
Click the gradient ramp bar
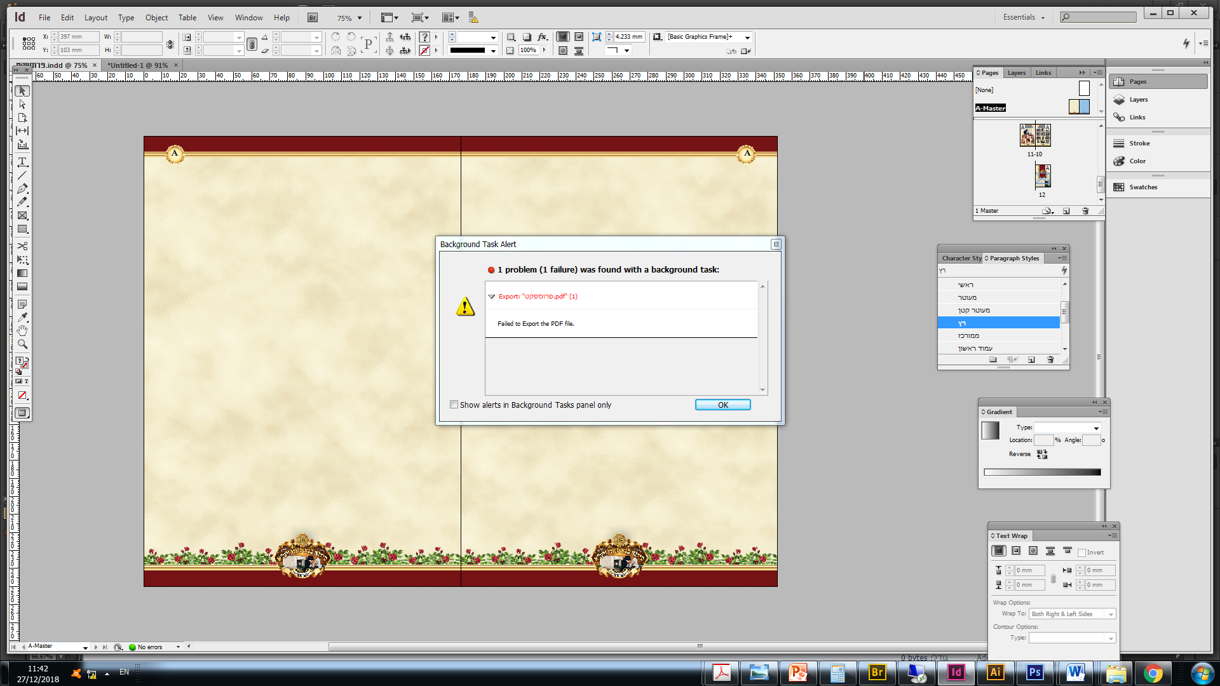1042,472
